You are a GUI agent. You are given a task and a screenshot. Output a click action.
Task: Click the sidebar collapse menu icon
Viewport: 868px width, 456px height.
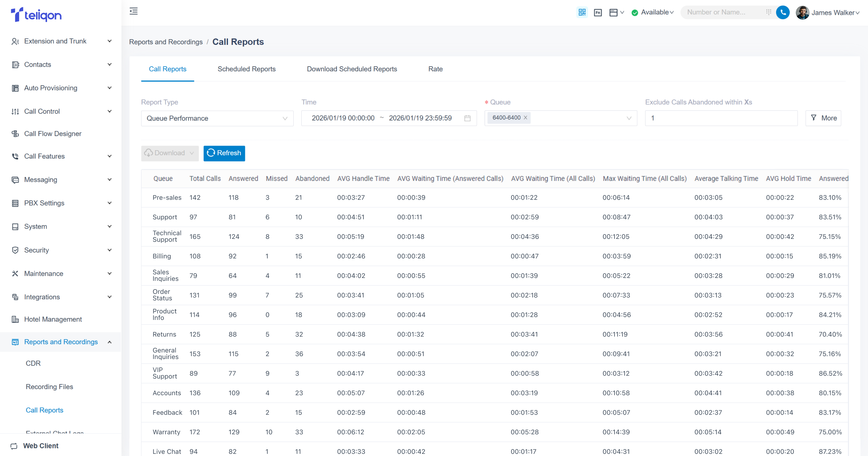(x=133, y=11)
